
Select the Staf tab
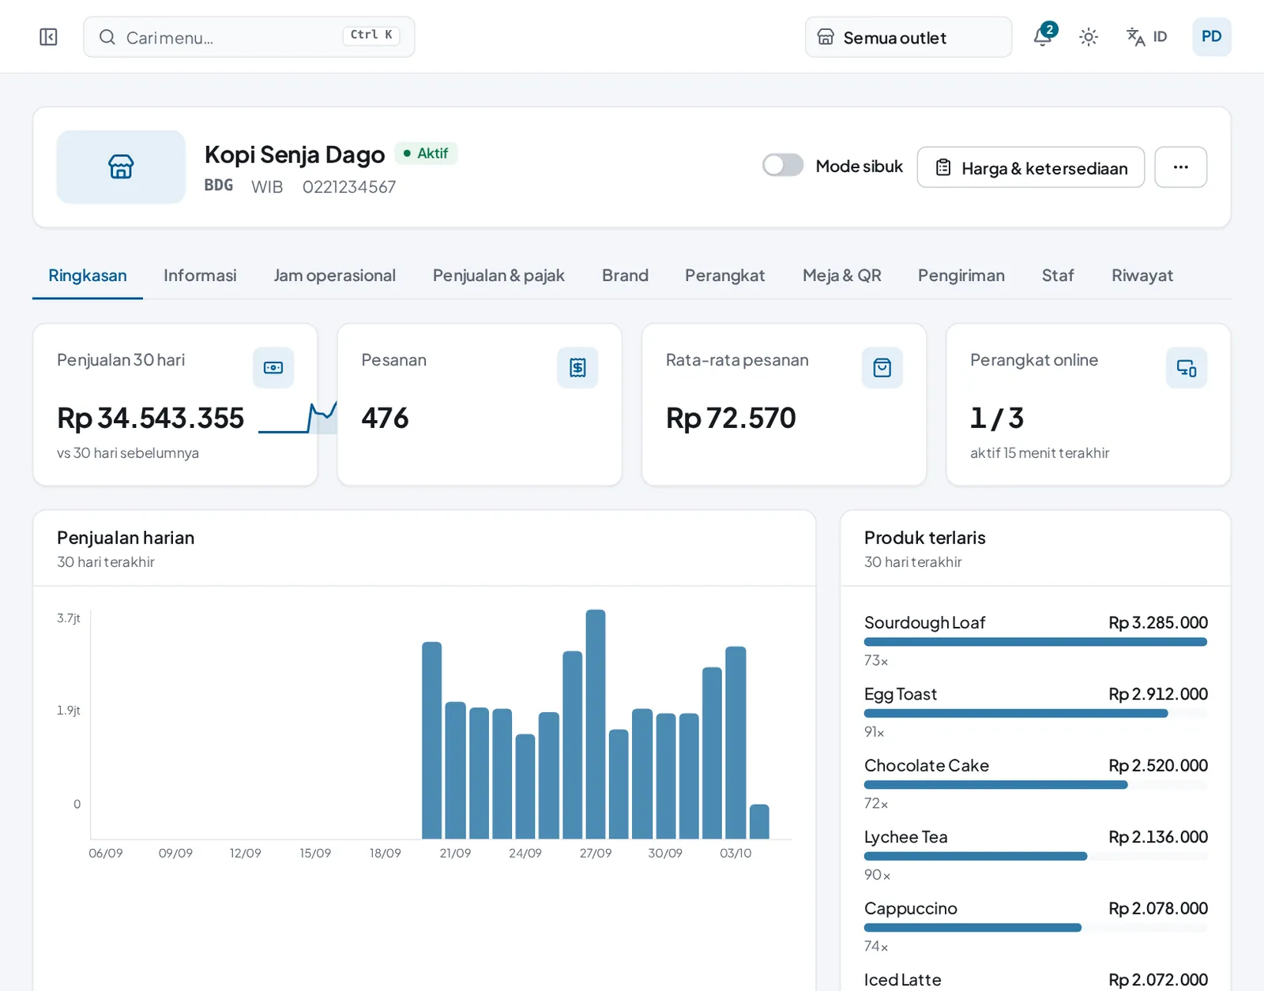pos(1058,276)
